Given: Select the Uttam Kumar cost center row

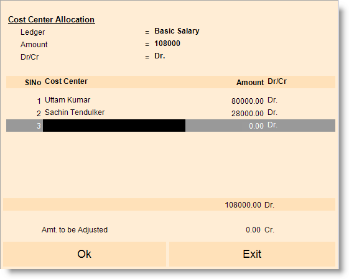Looking at the screenshot, I should click(170, 101).
